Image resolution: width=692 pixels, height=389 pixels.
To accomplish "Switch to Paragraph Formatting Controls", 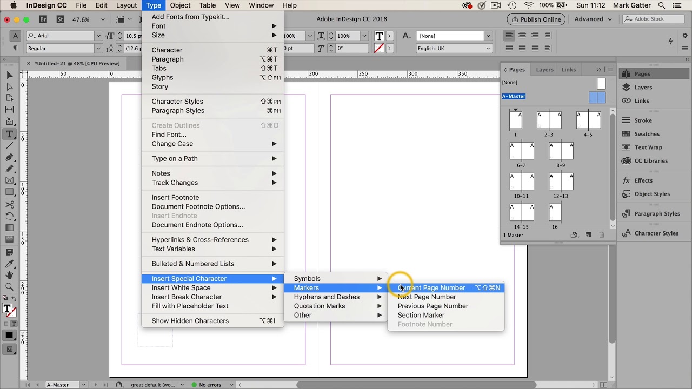I will click(16, 49).
